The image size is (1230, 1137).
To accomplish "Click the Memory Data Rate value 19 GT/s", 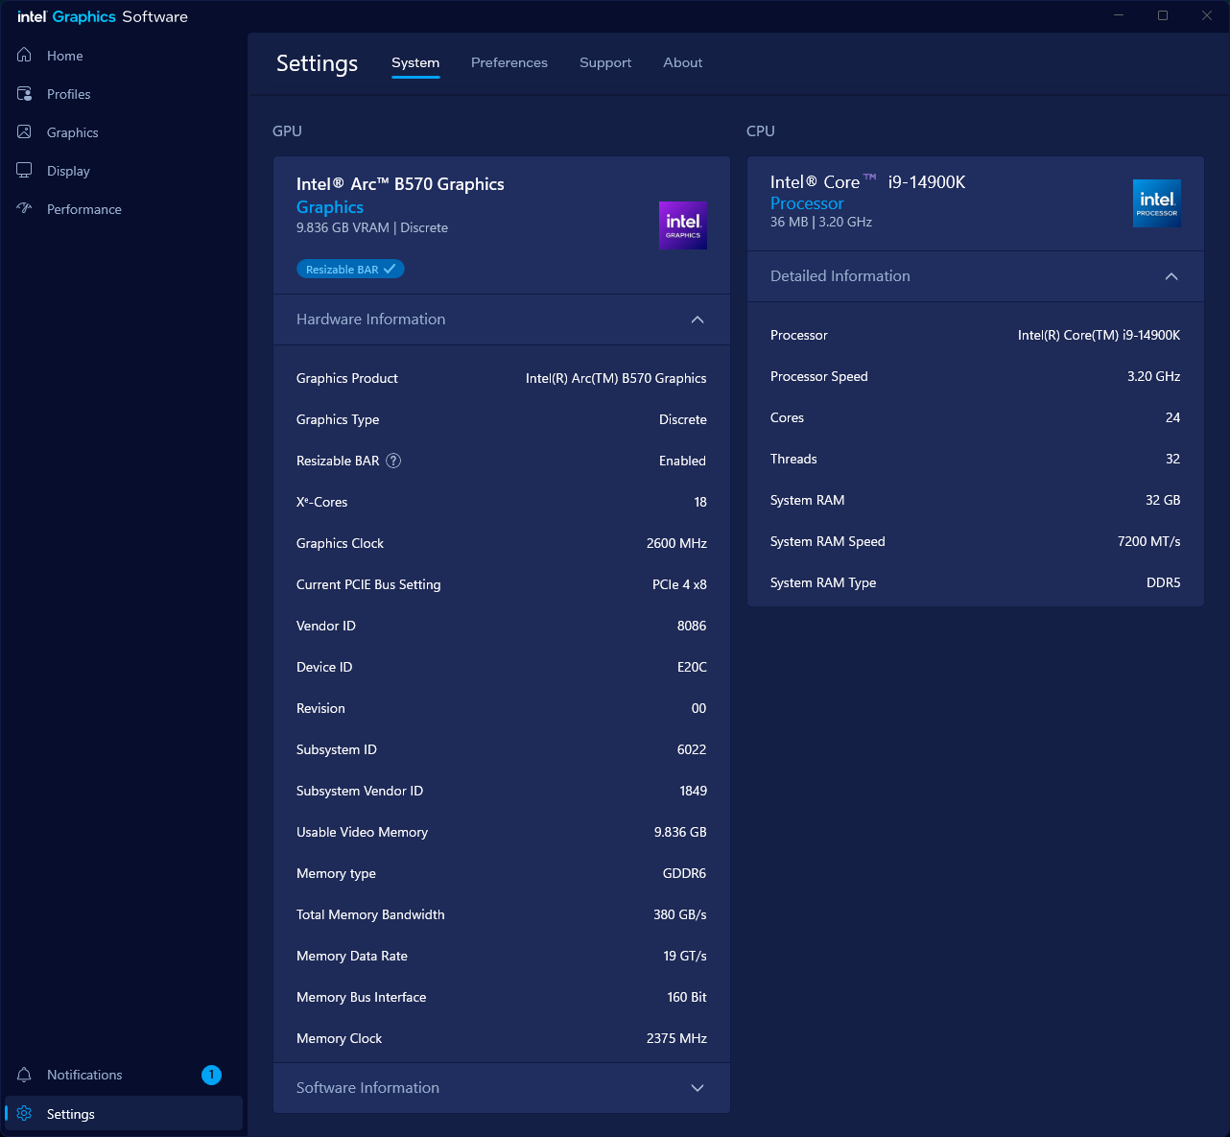I will (685, 956).
